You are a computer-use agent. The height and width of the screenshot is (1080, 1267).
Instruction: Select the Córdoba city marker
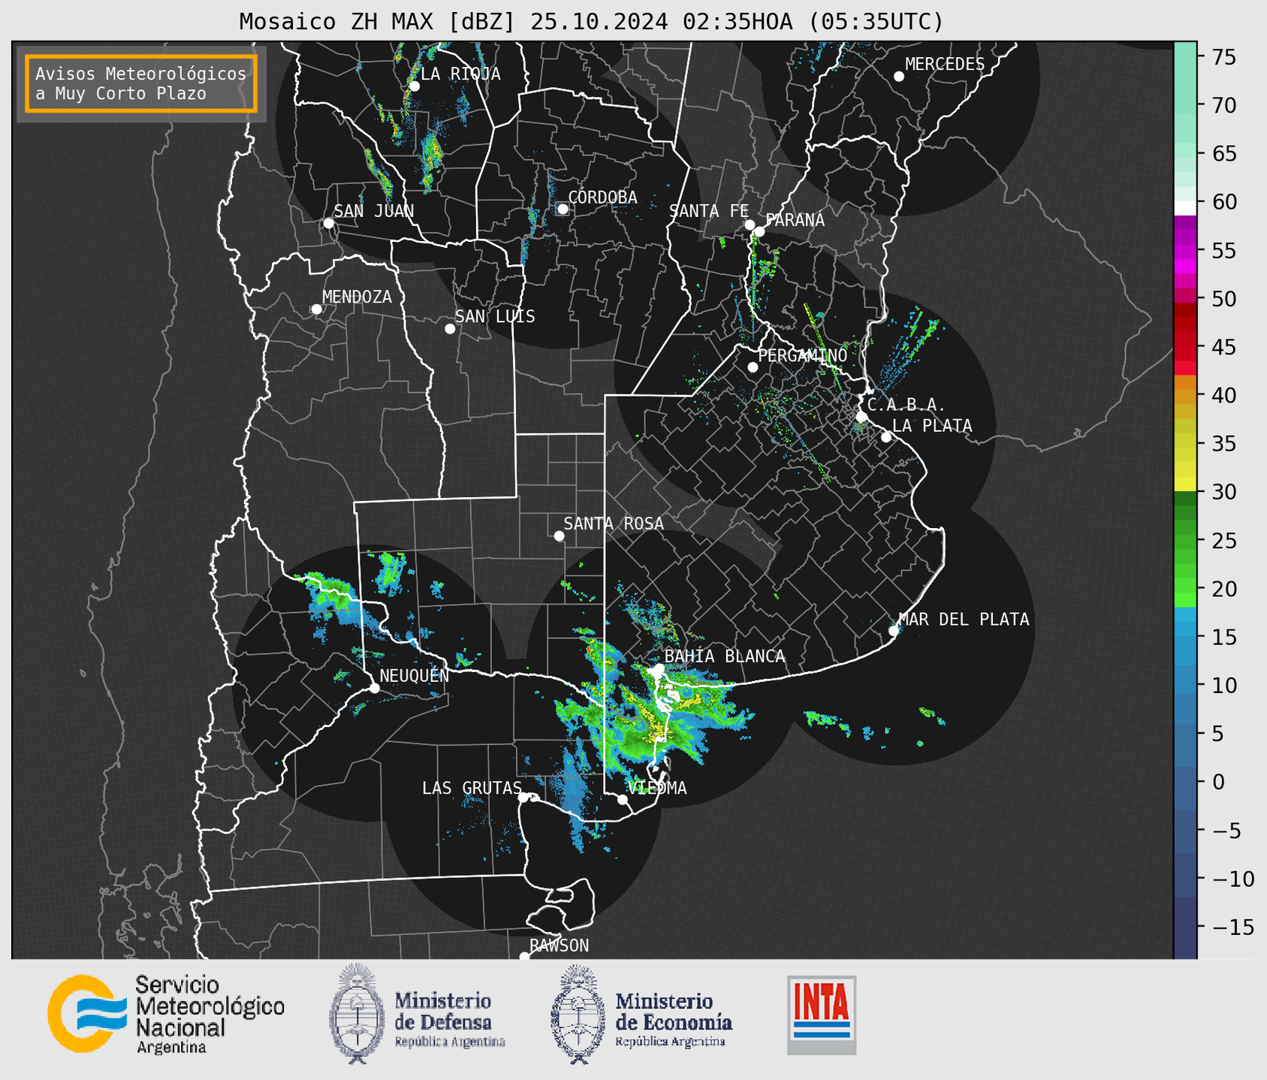pos(563,209)
